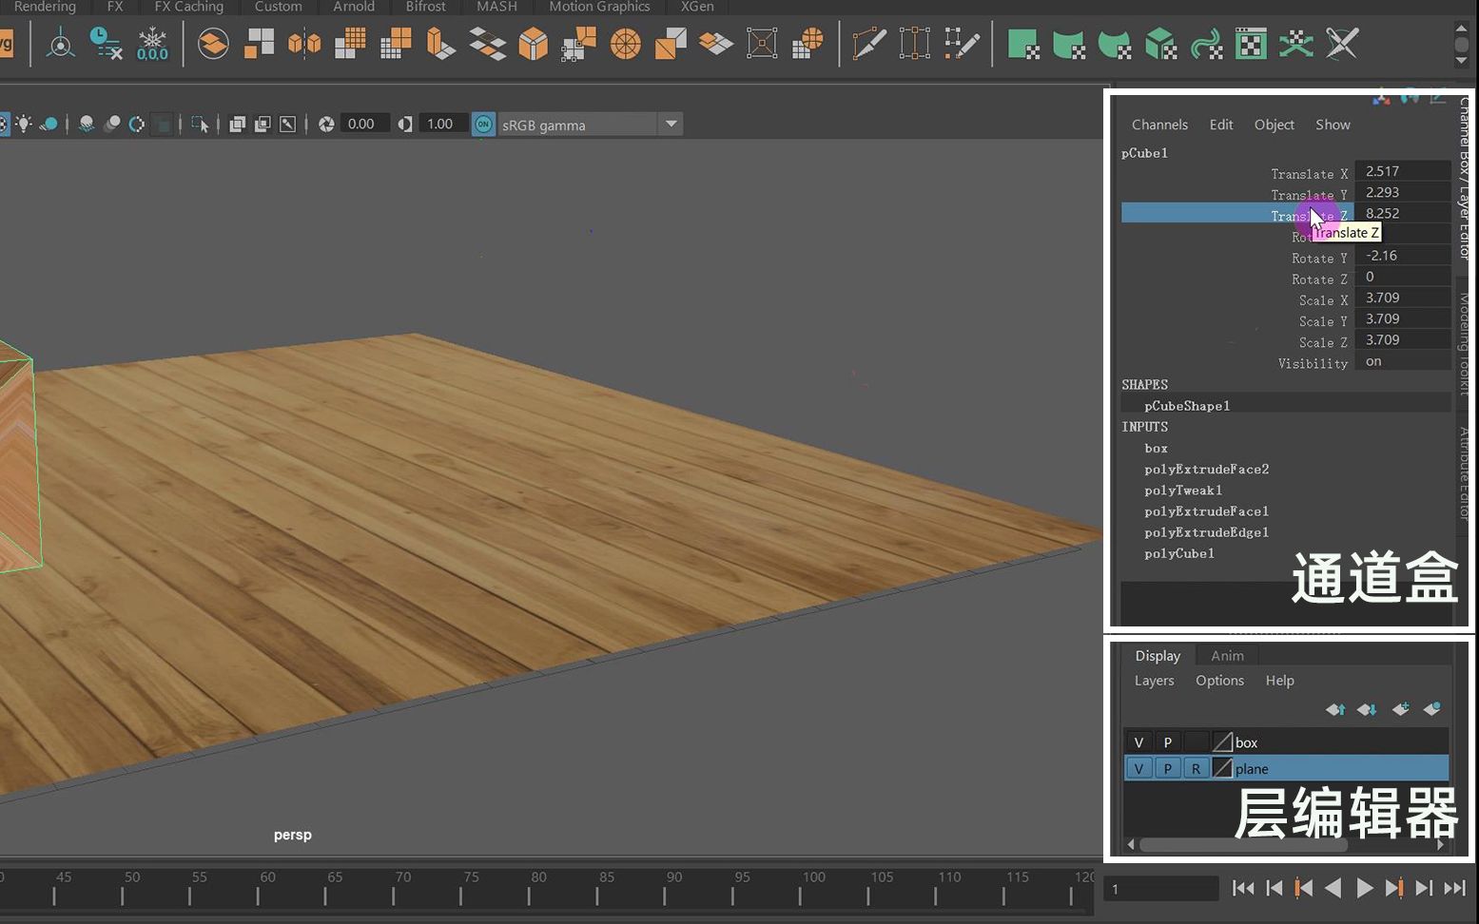Click the play backwards button

(x=1333, y=888)
